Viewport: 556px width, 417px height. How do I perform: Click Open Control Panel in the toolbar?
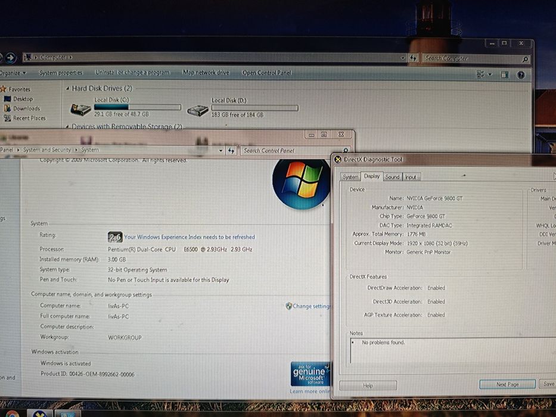coord(266,73)
